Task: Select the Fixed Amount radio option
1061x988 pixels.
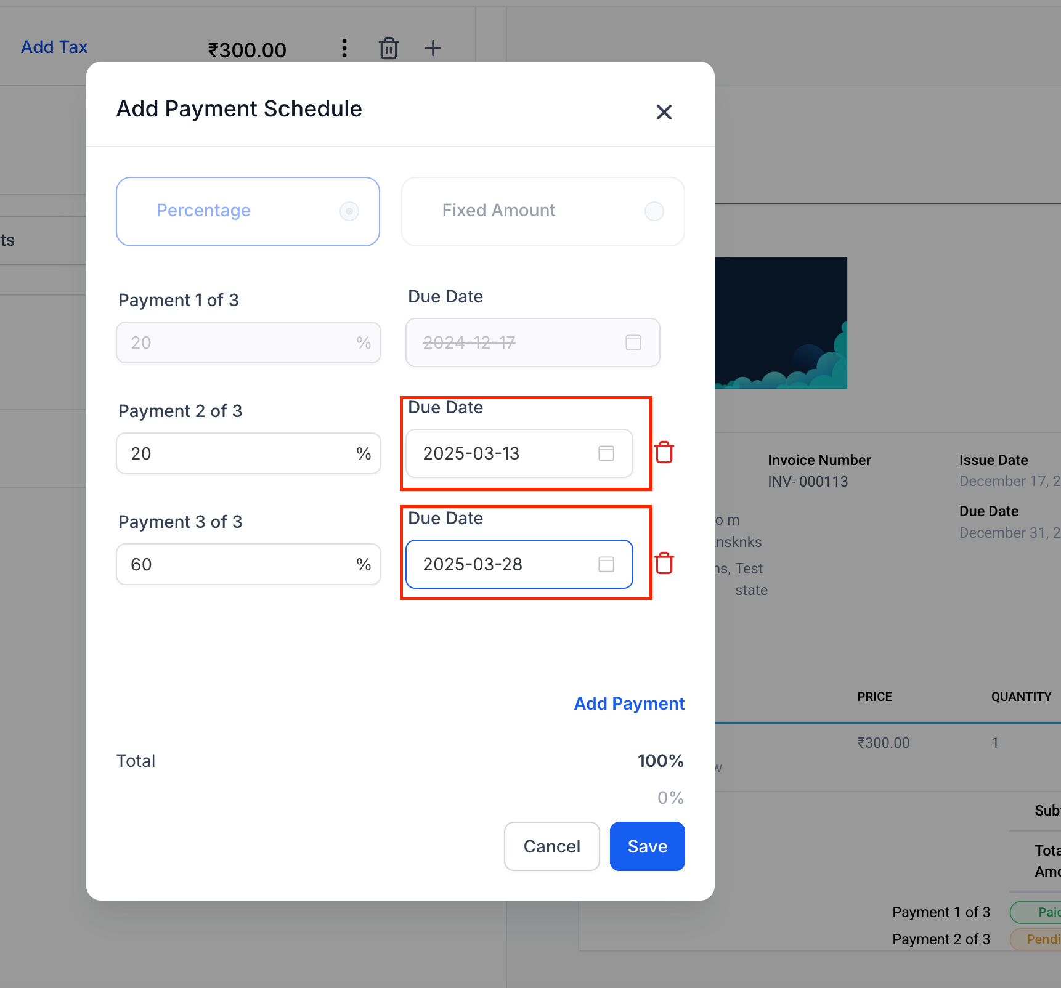Action: coord(654,211)
